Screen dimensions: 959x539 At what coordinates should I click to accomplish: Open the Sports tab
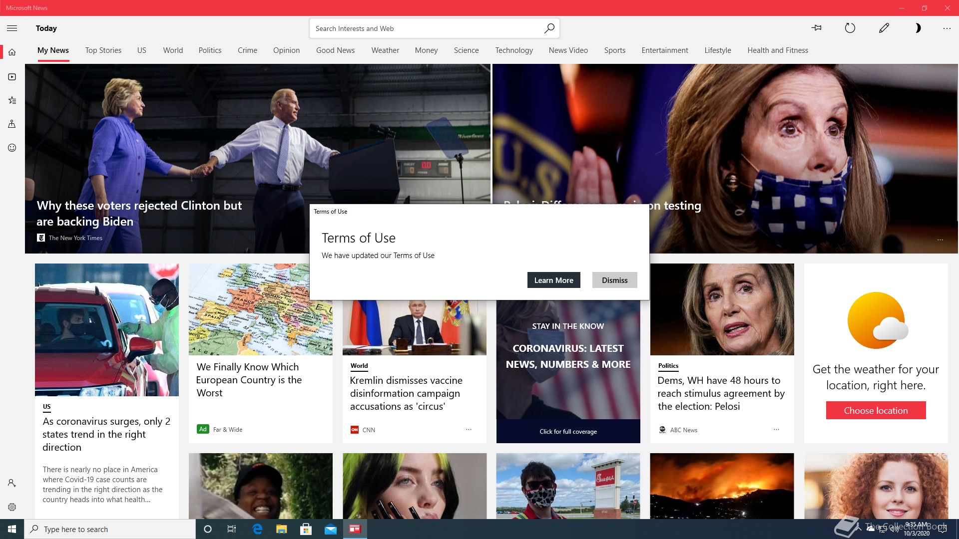614,50
